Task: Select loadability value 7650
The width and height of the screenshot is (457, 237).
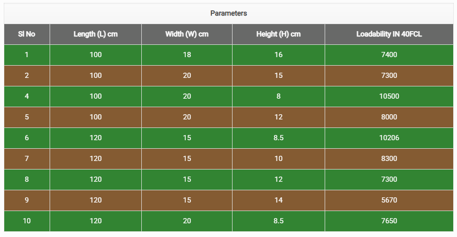Action: pyautogui.click(x=388, y=221)
